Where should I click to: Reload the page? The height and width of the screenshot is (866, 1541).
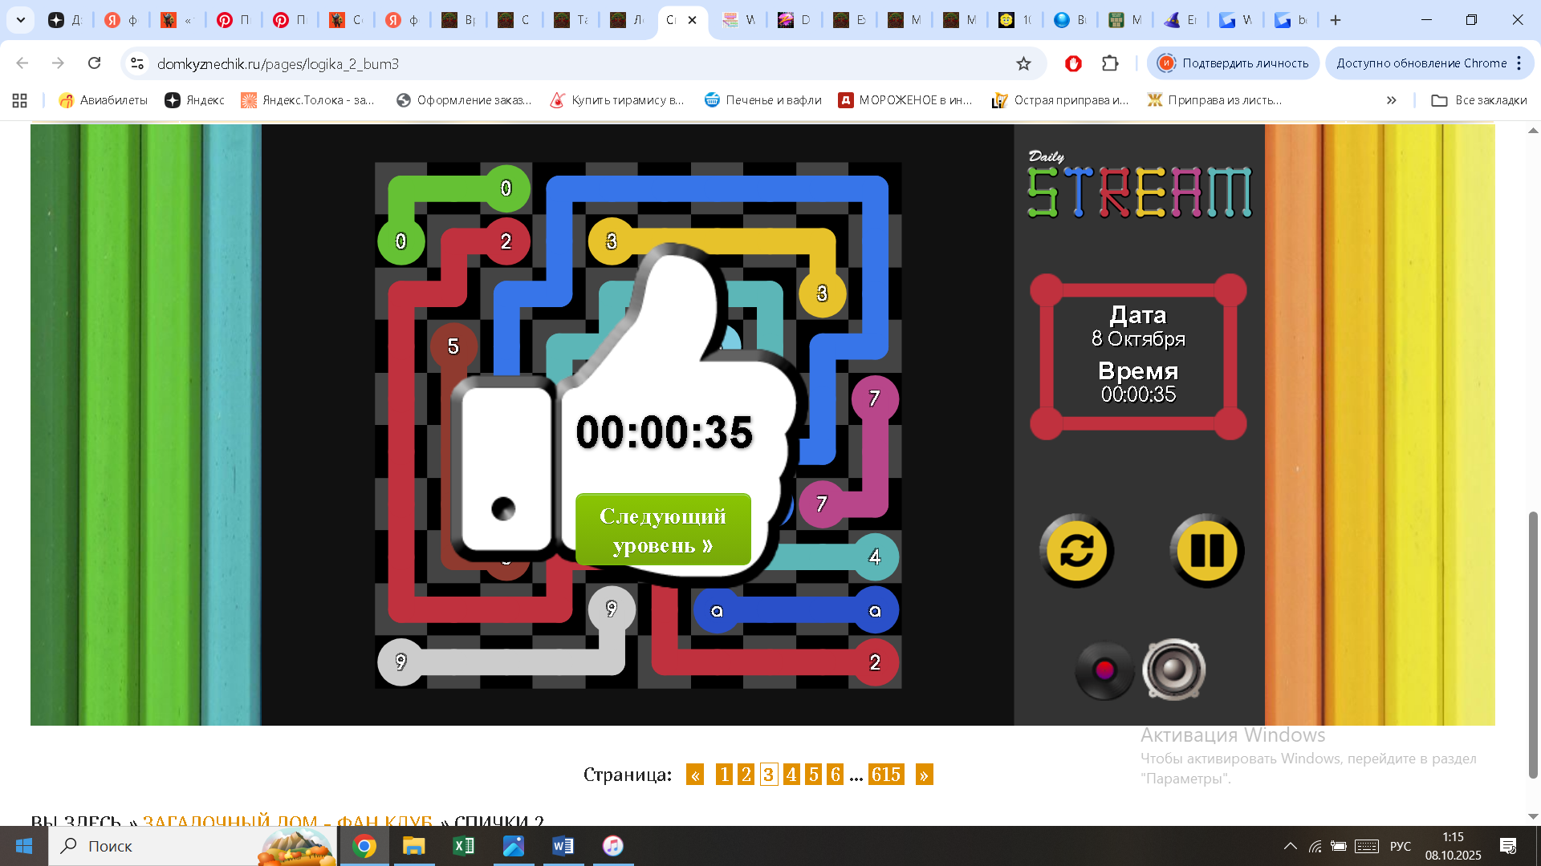tap(94, 63)
